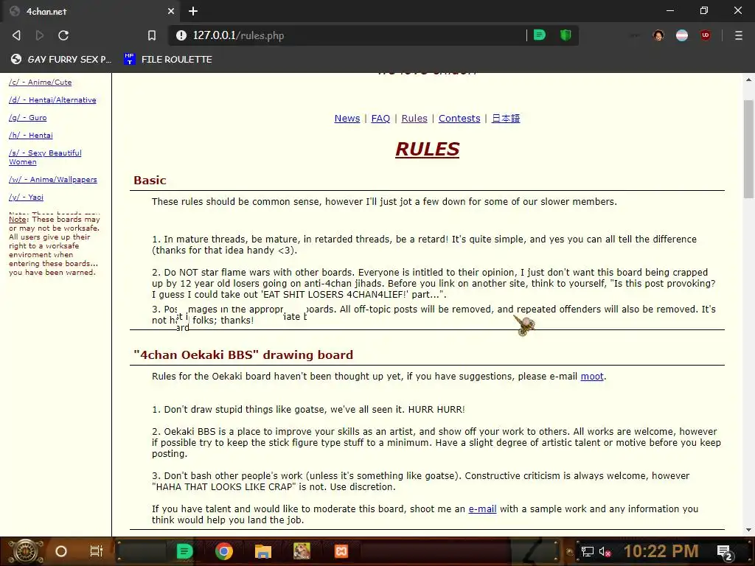Click the page vertical scrollbar thumb
This screenshot has width=755, height=566.
[748, 149]
